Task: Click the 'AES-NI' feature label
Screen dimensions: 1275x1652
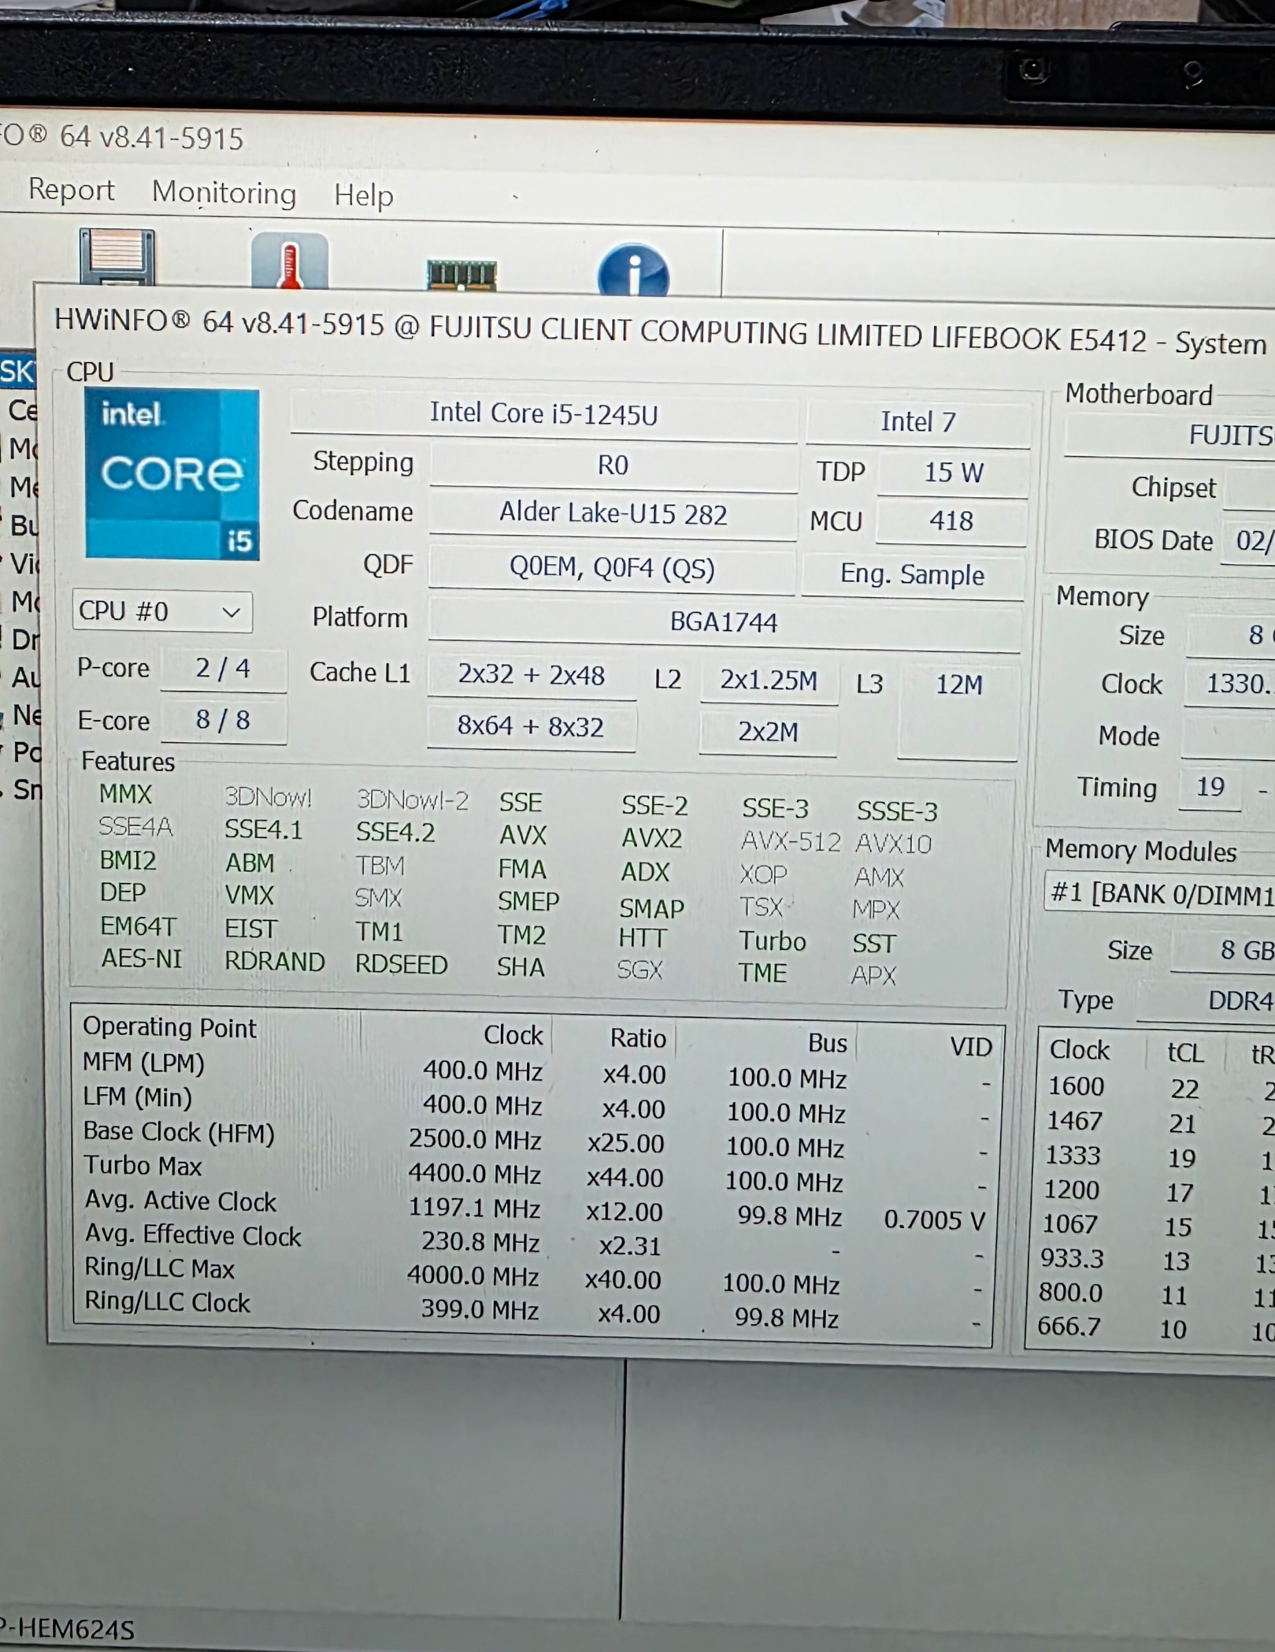Action: [142, 958]
